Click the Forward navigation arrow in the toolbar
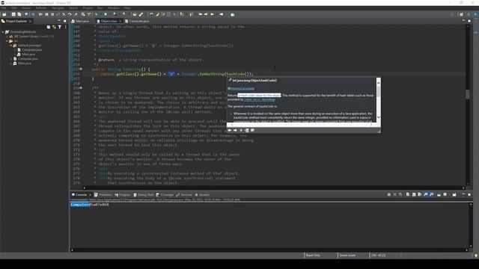The width and height of the screenshot is (479, 269). coord(222,14)
